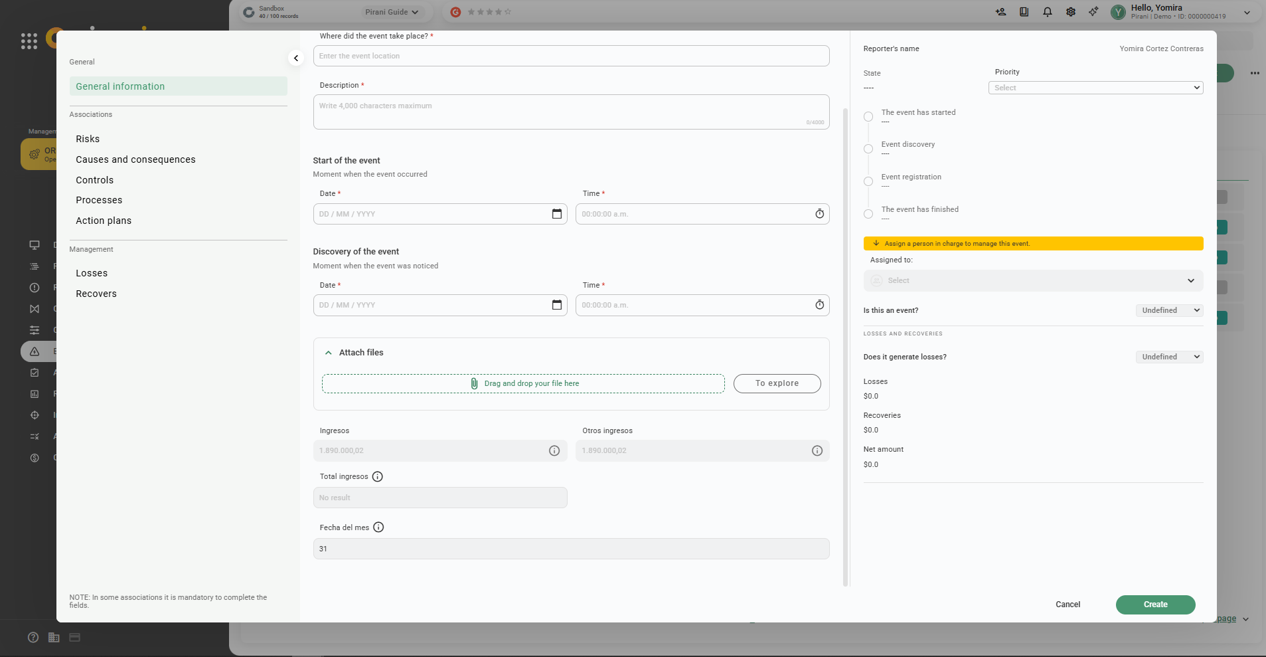Image resolution: width=1266 pixels, height=657 pixels.
Task: Collapse the left navigation panel arrow
Action: click(x=296, y=58)
